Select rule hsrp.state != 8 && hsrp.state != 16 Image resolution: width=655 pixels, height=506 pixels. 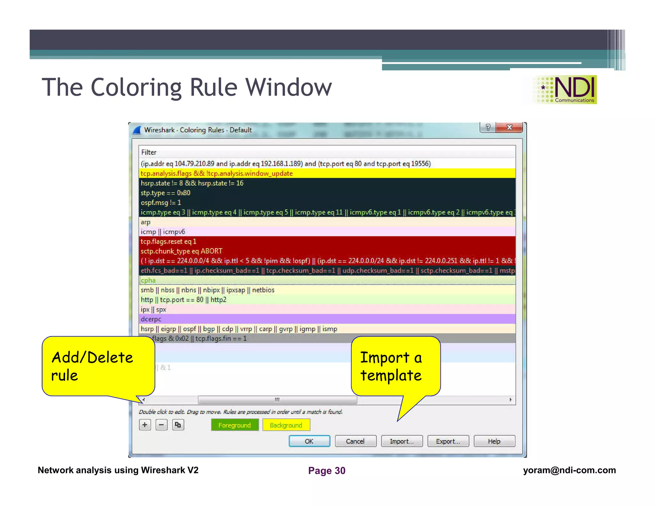327,183
